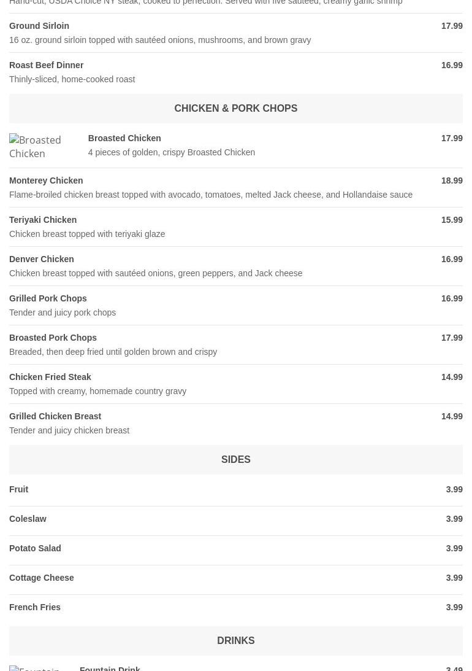This screenshot has height=671, width=472.
Task: Open the Roast Beef Dinner item
Action: pyautogui.click(x=47, y=66)
